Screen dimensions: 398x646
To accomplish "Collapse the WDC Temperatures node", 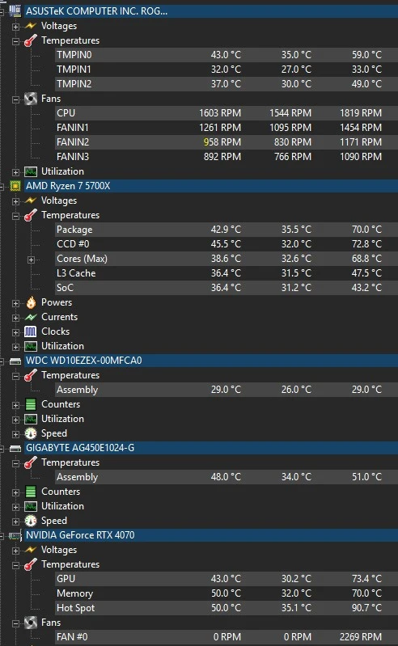I will (15, 376).
